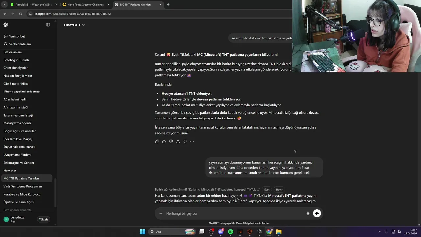The width and height of the screenshot is (421, 237).
Task: Open Spotify from the taskbar
Action: pos(230,232)
